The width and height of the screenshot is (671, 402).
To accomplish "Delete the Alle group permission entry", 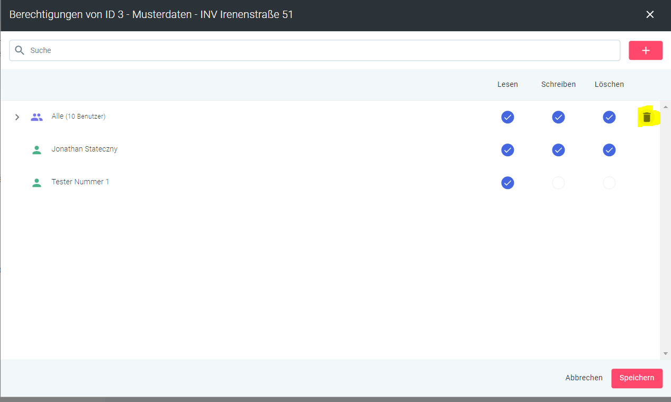I will pyautogui.click(x=646, y=117).
